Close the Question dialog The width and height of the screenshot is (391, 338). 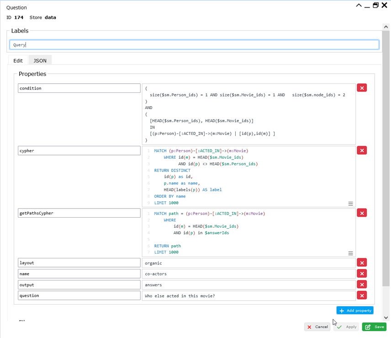tap(384, 5)
